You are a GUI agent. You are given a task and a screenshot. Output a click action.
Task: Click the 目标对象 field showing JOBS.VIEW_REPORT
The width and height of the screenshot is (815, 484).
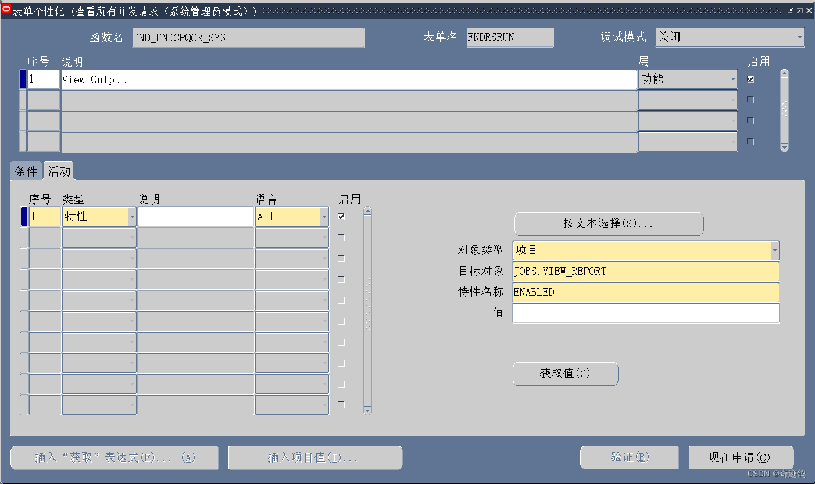click(x=645, y=271)
